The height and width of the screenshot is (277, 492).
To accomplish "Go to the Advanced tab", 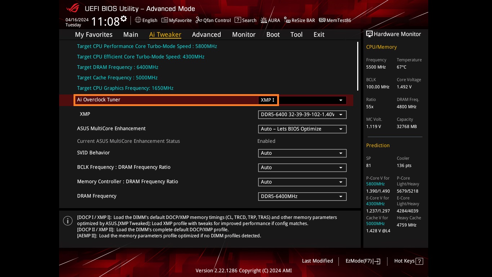I will point(207,35).
